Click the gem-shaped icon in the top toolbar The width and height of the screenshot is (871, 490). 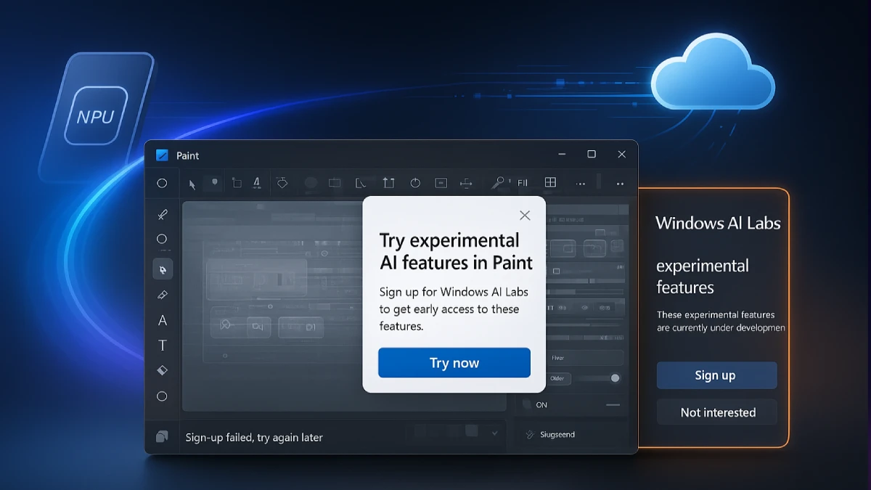coord(282,183)
